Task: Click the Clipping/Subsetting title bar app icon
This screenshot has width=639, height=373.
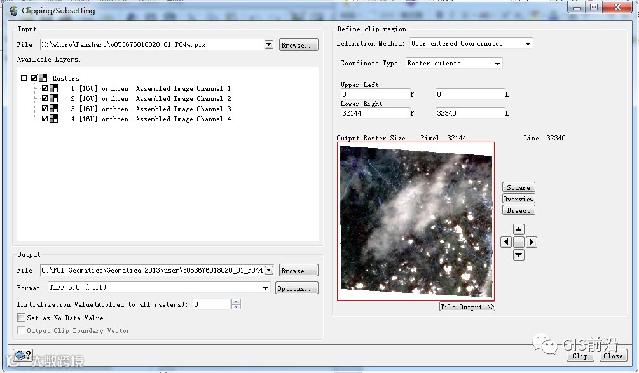Action: click(x=13, y=11)
